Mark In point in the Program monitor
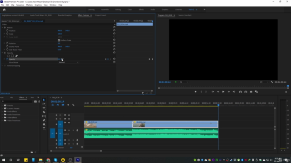The height and width of the screenshot is (163, 291). pos(201,91)
